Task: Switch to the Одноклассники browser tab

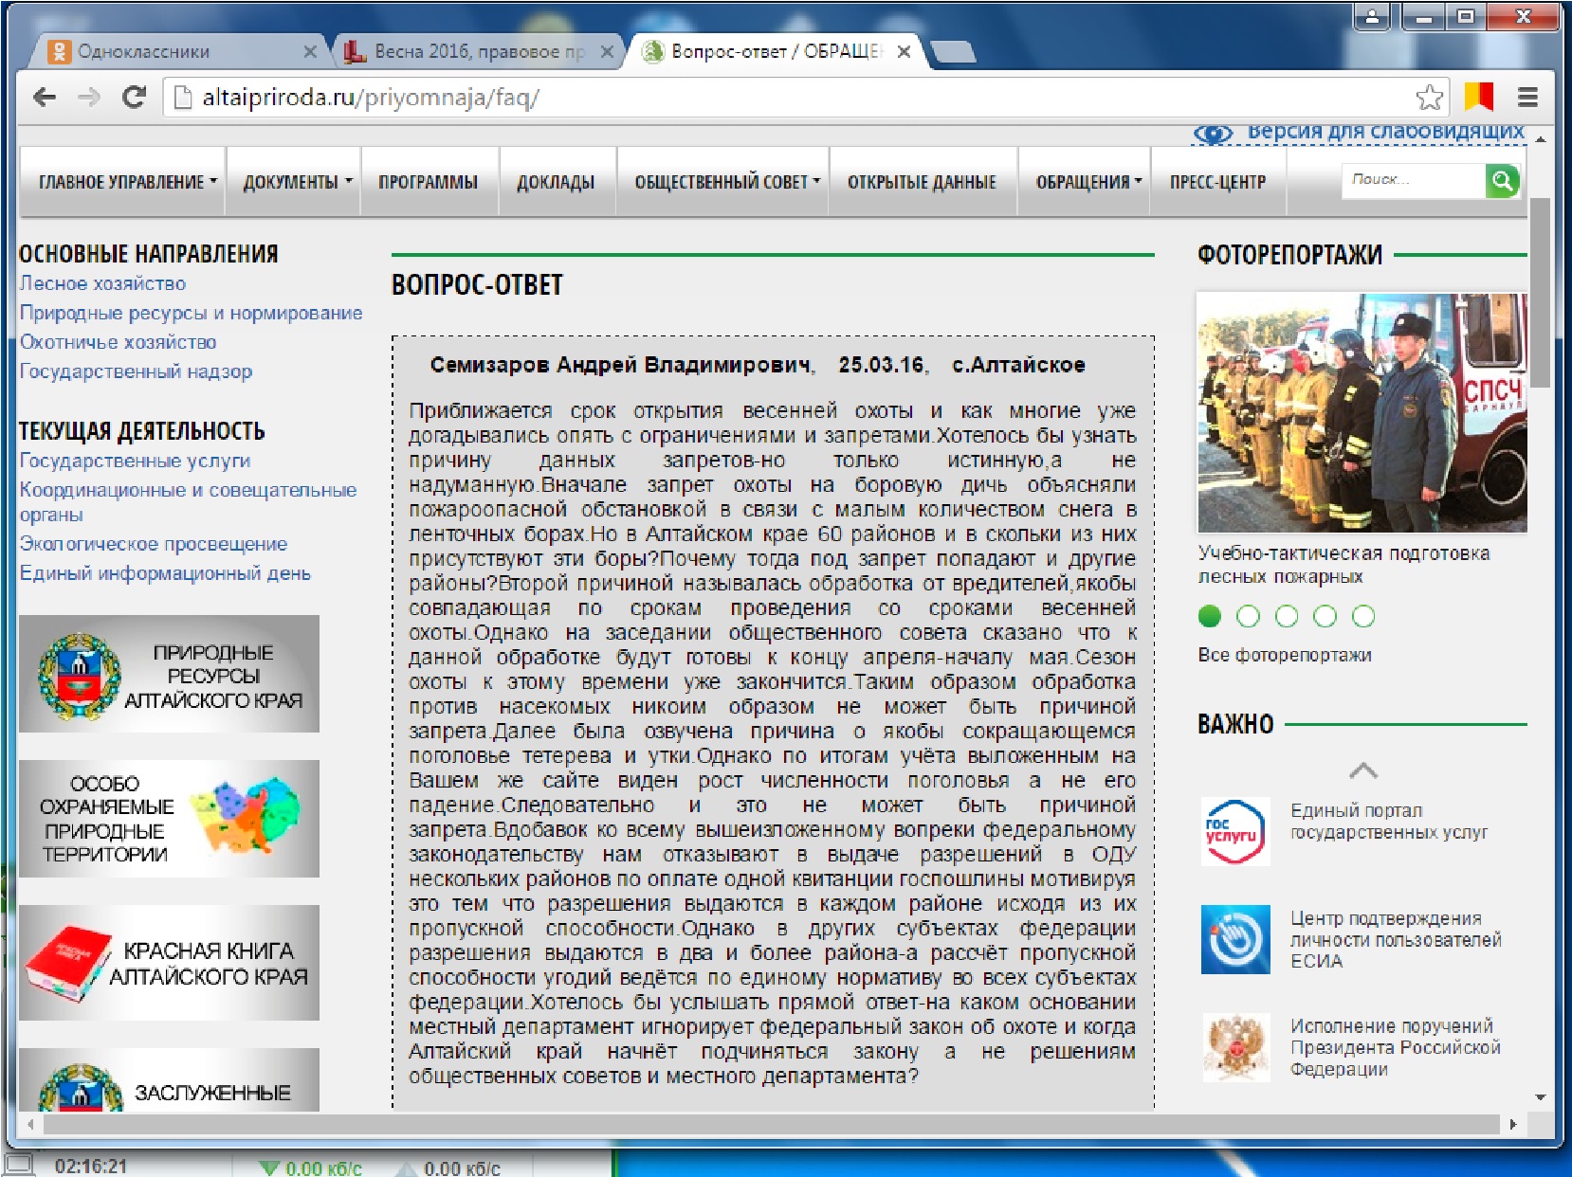Action: [x=143, y=51]
